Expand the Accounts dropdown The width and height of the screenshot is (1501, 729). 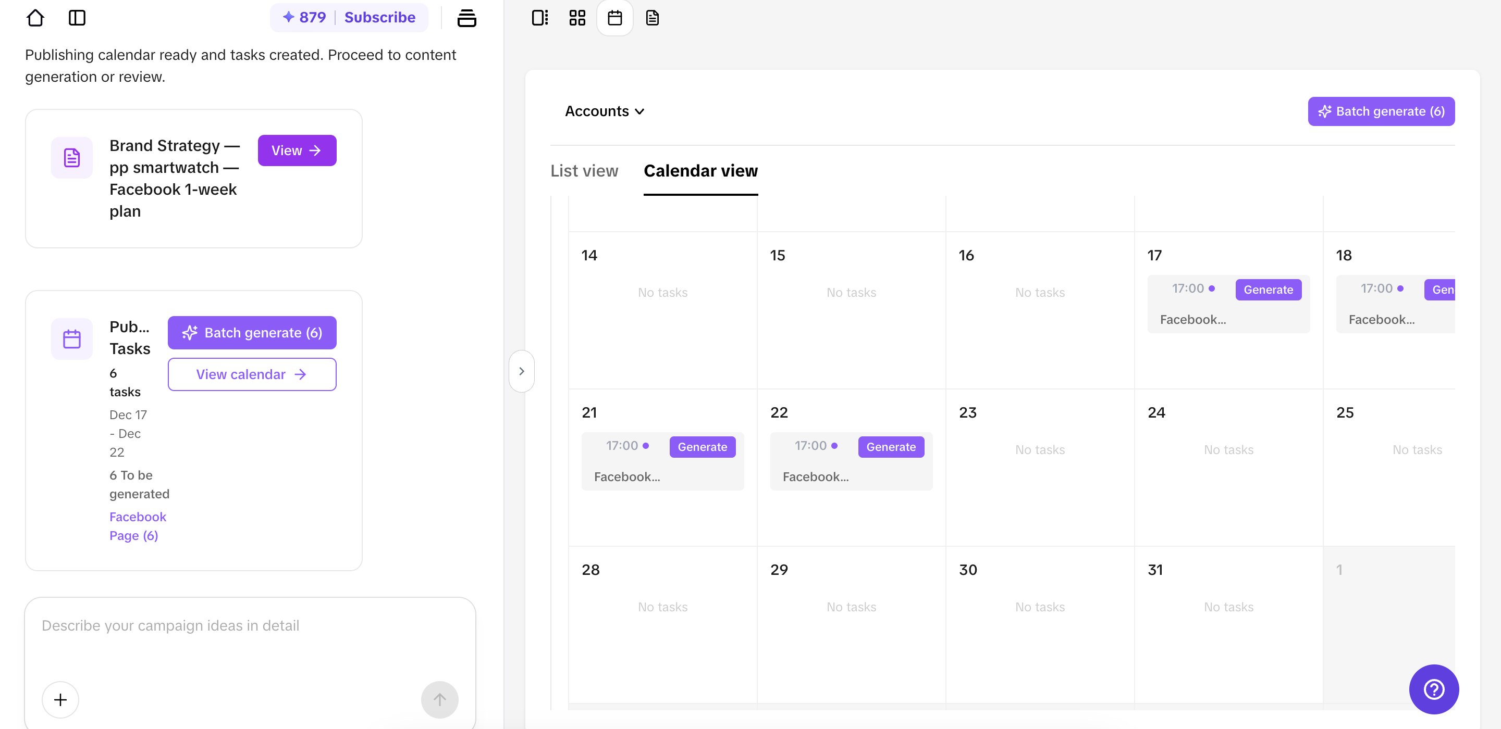(604, 111)
